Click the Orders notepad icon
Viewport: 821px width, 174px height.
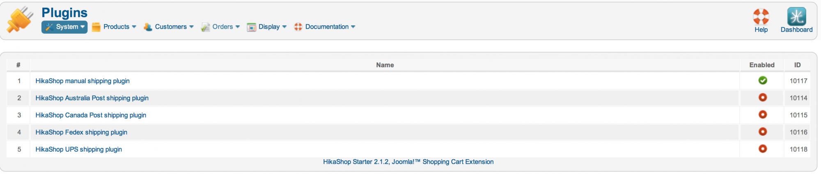tap(205, 27)
